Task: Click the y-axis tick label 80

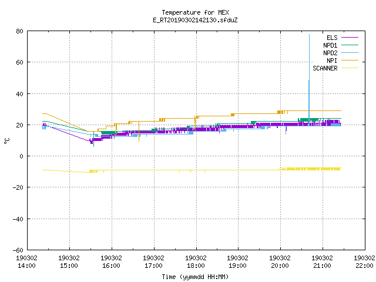Action: tap(19, 31)
